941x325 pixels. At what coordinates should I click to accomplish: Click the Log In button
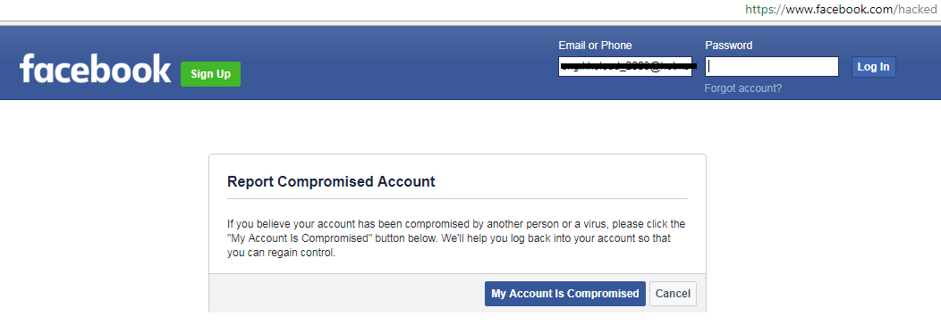pyautogui.click(x=873, y=67)
